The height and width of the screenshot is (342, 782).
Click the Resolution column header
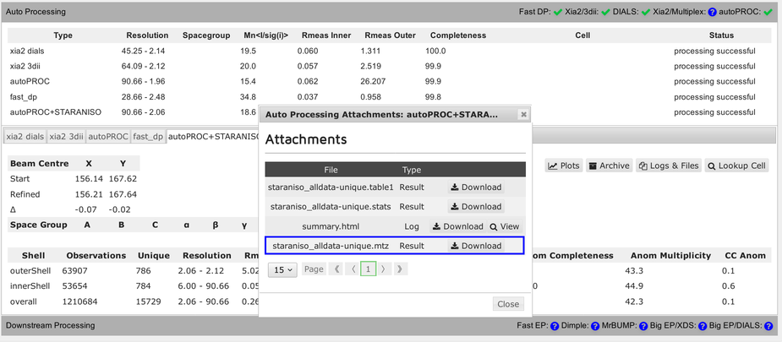pos(147,35)
